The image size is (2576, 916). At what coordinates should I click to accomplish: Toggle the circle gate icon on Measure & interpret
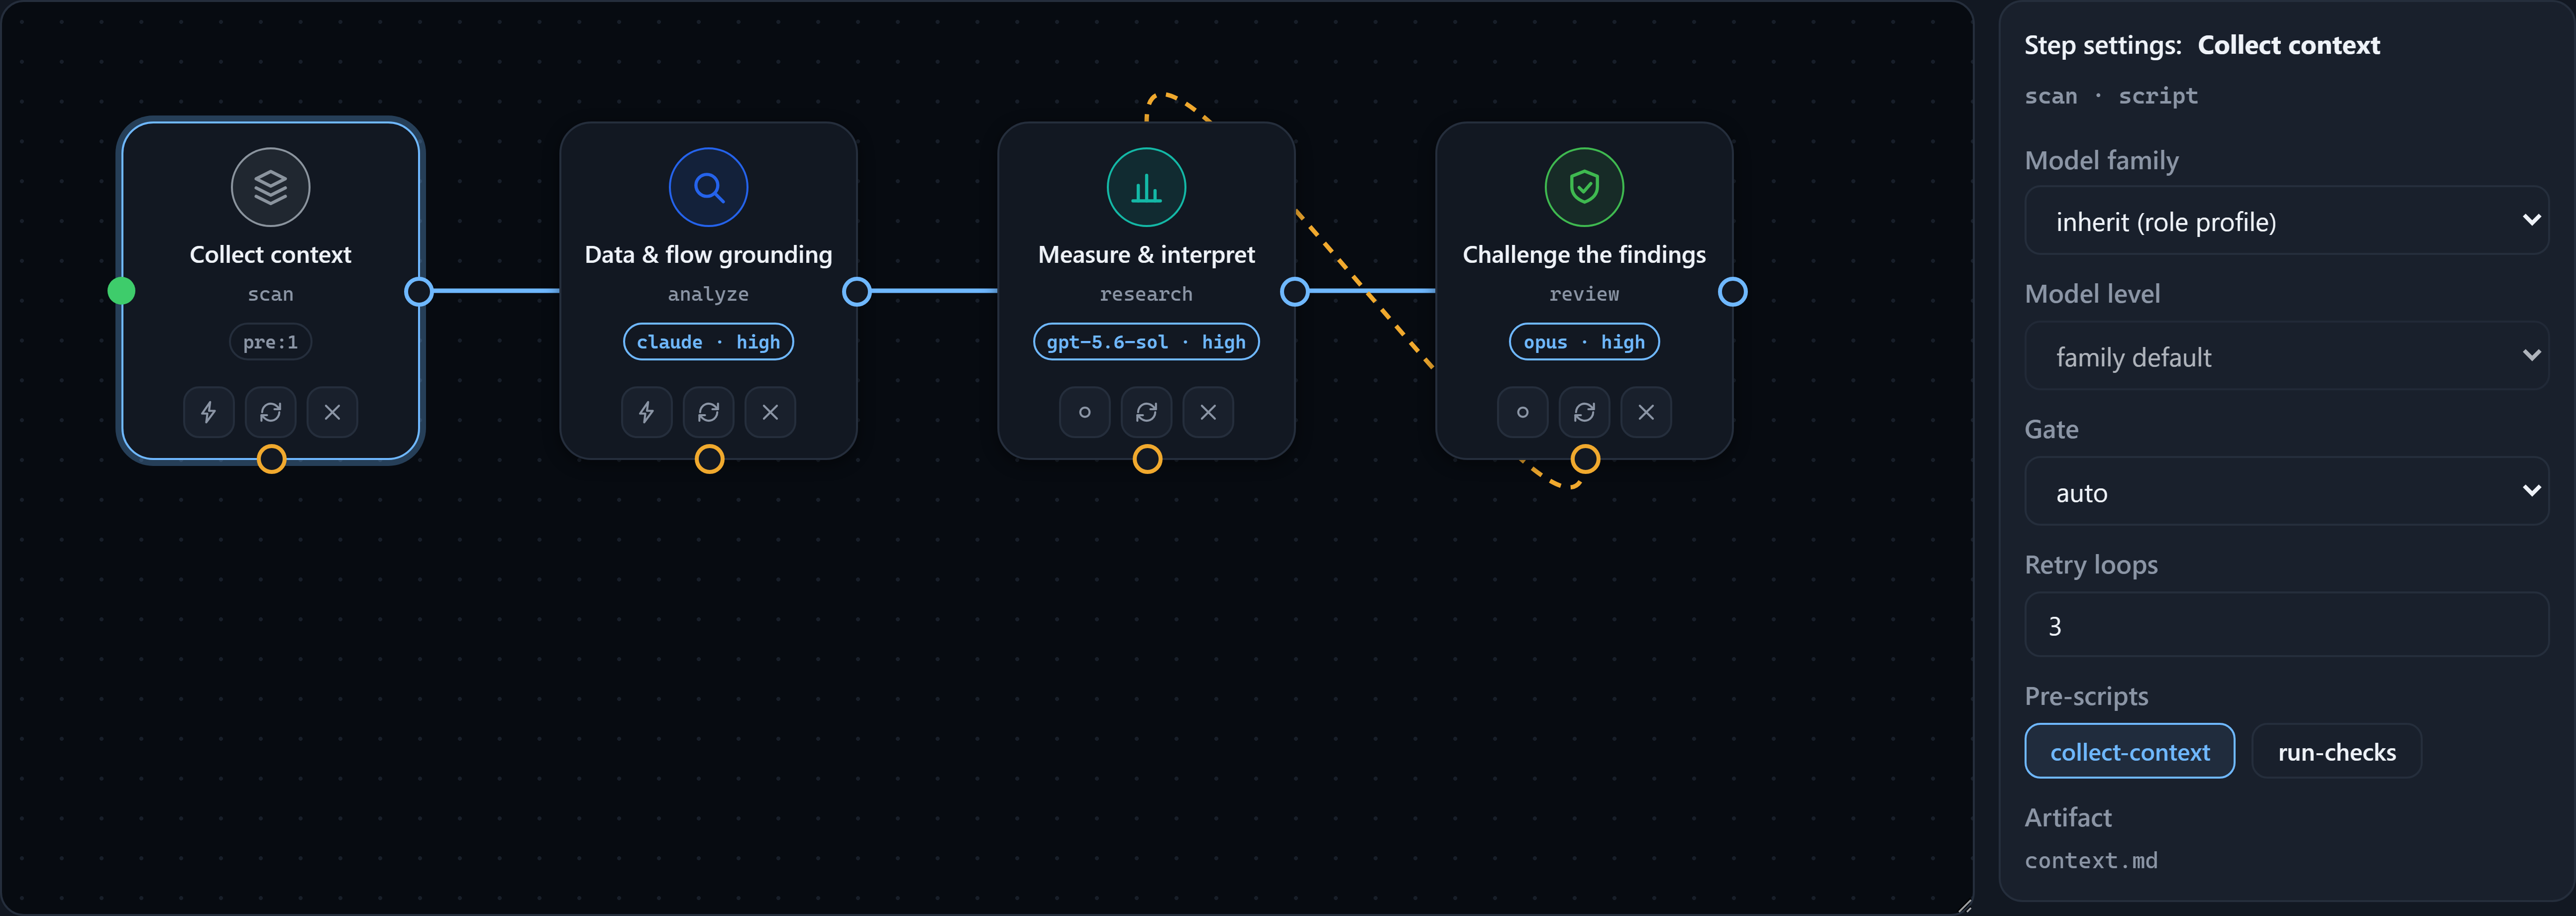(x=1084, y=412)
